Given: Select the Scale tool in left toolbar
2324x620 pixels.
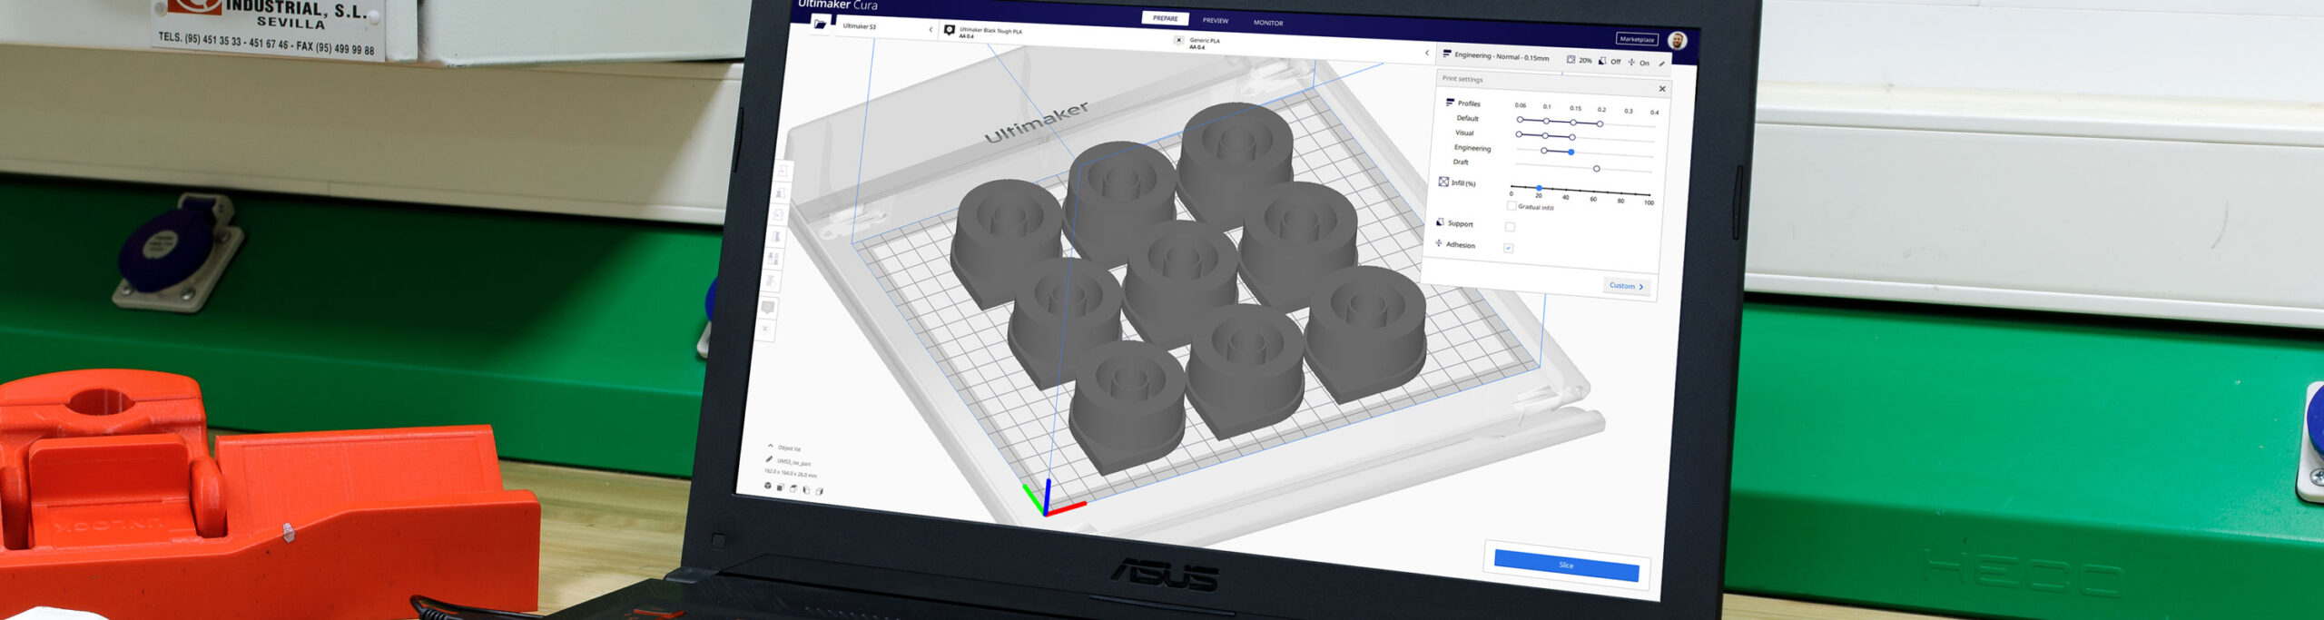Looking at the screenshot, I should click(781, 192).
